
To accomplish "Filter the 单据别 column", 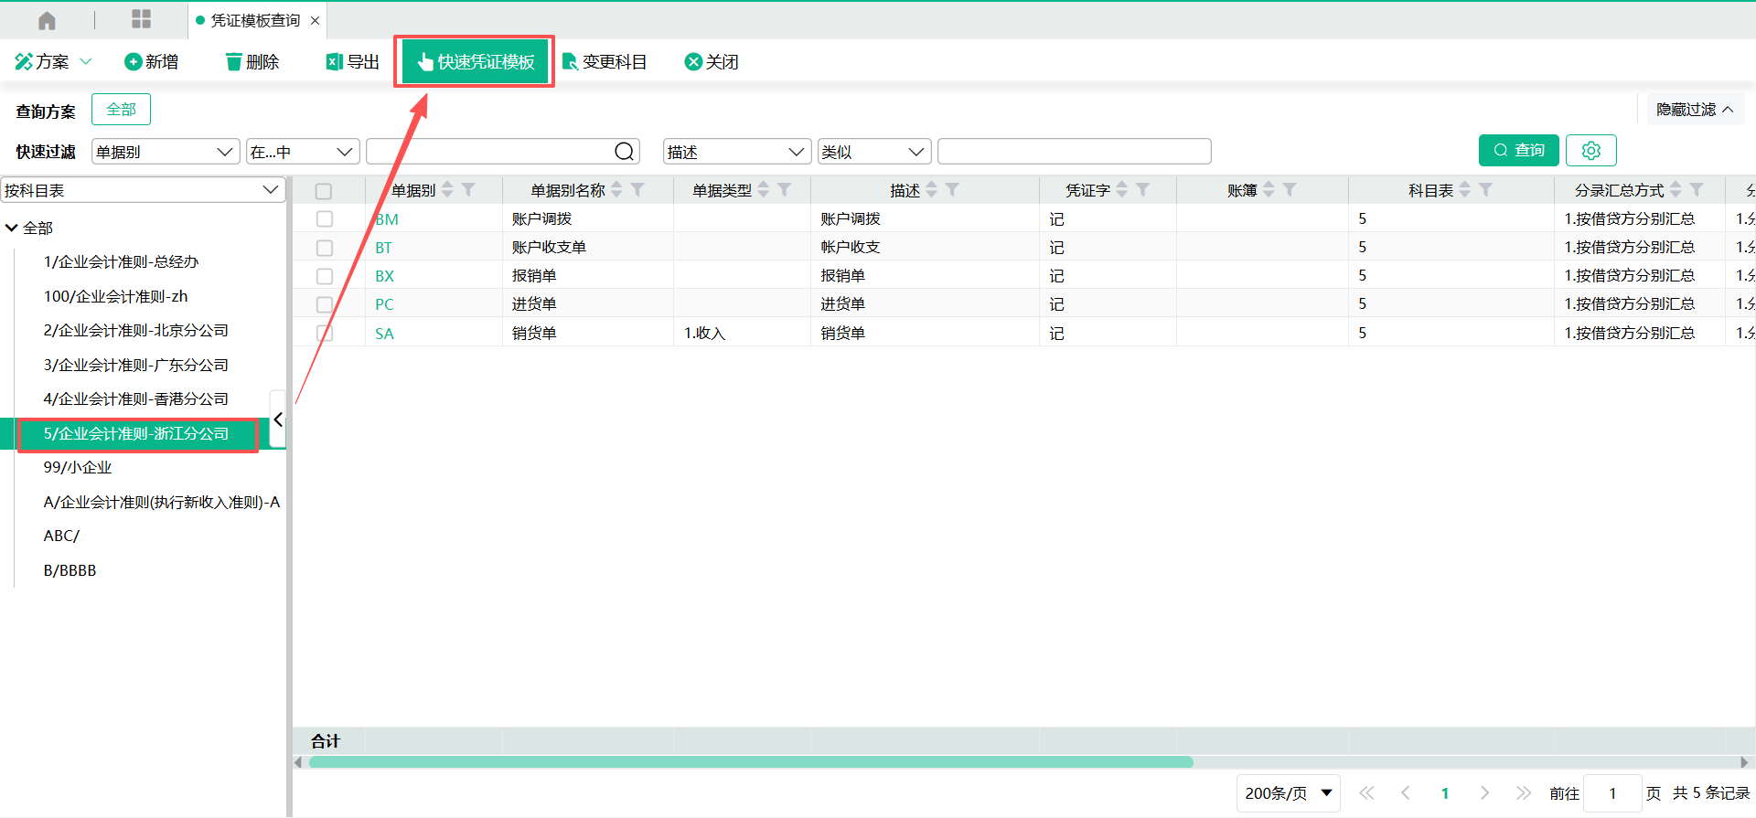I will click(x=468, y=189).
